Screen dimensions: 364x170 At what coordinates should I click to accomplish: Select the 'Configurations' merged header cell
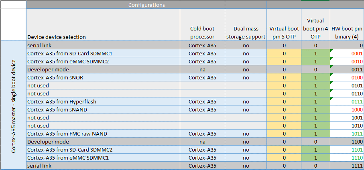[x=146, y=5]
